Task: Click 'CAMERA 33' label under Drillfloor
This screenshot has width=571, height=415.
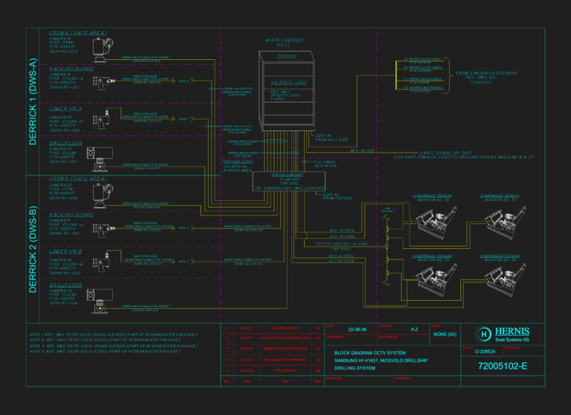Action: click(61, 149)
